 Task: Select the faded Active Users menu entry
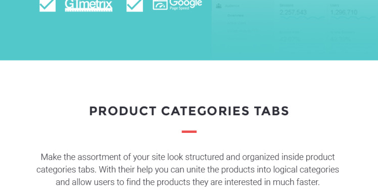(237, 23)
